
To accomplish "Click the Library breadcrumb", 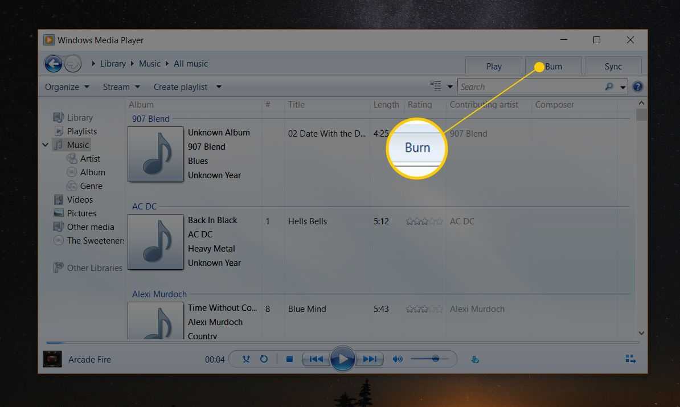I will 113,64.
